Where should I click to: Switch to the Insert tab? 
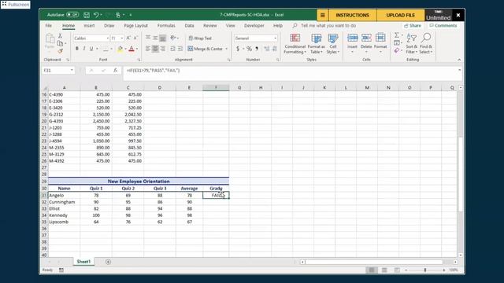pyautogui.click(x=89, y=25)
